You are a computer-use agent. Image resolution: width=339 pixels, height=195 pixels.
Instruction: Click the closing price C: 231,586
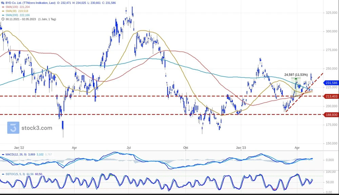click(x=109, y=3)
